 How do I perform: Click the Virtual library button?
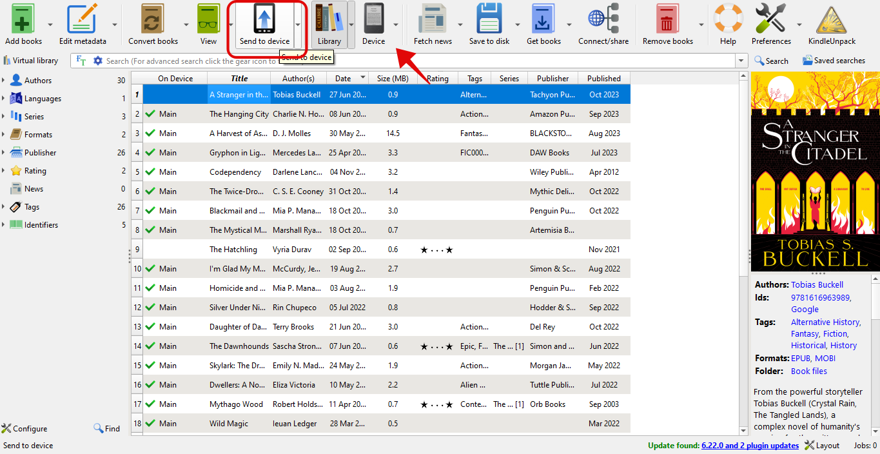31,61
